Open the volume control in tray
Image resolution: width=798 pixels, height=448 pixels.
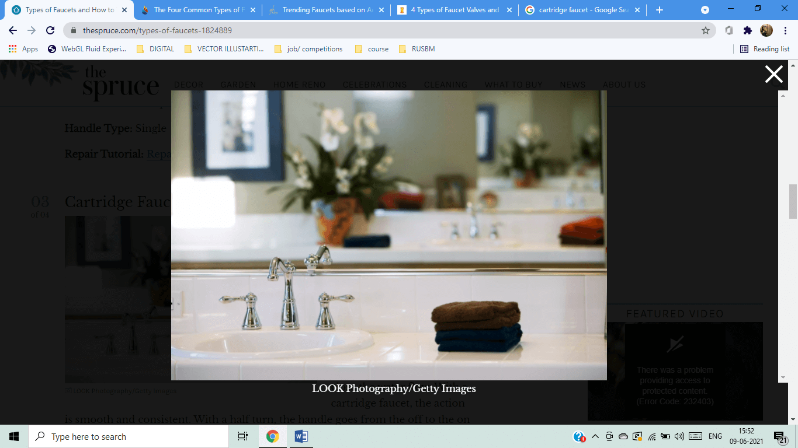[x=679, y=436]
